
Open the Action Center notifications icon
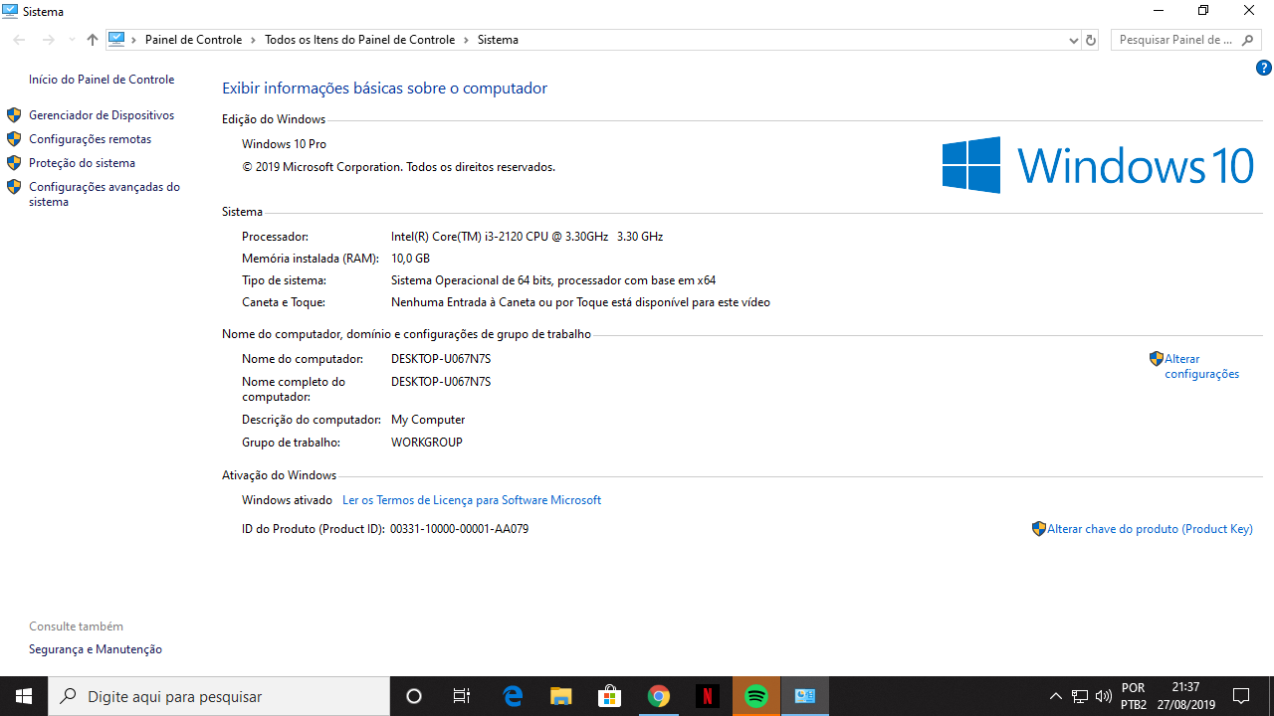click(x=1241, y=696)
